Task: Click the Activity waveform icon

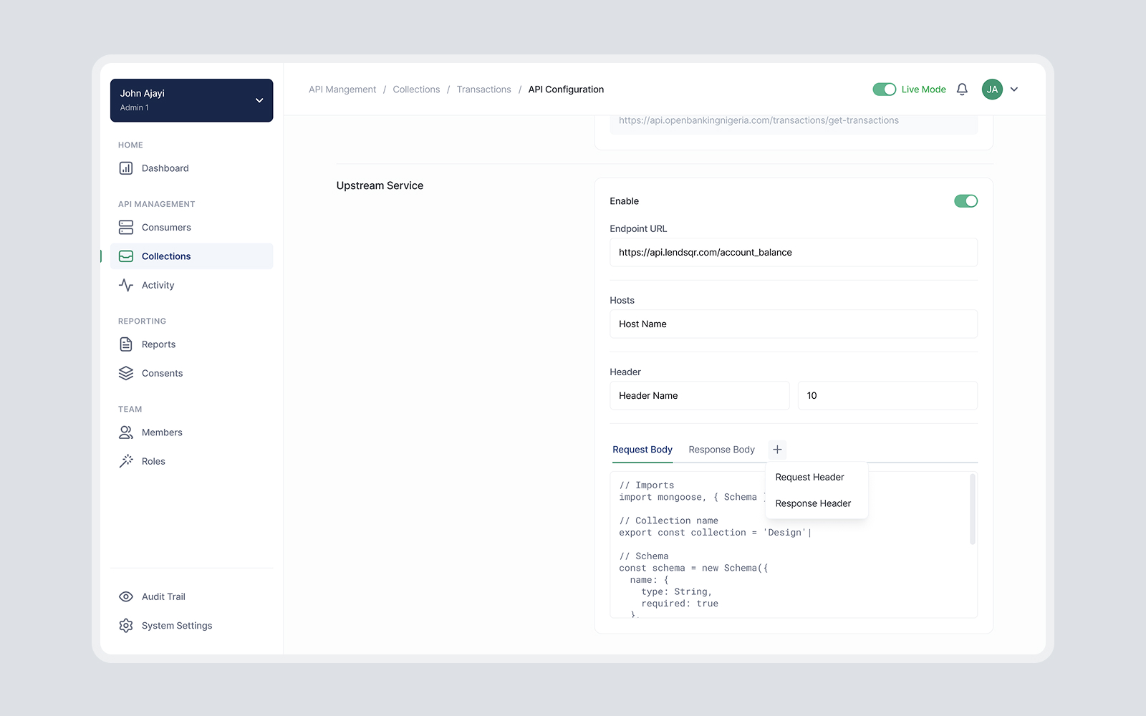Action: click(126, 285)
